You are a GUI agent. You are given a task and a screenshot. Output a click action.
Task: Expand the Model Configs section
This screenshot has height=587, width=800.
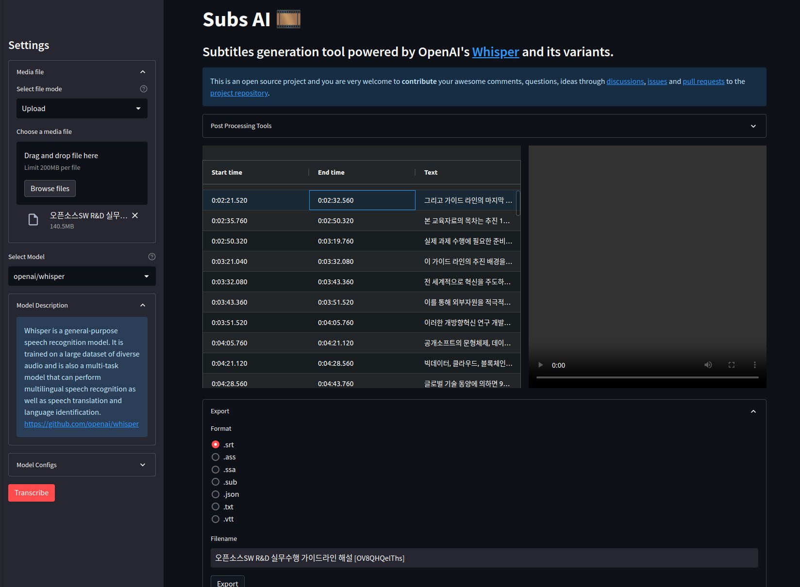tap(82, 465)
